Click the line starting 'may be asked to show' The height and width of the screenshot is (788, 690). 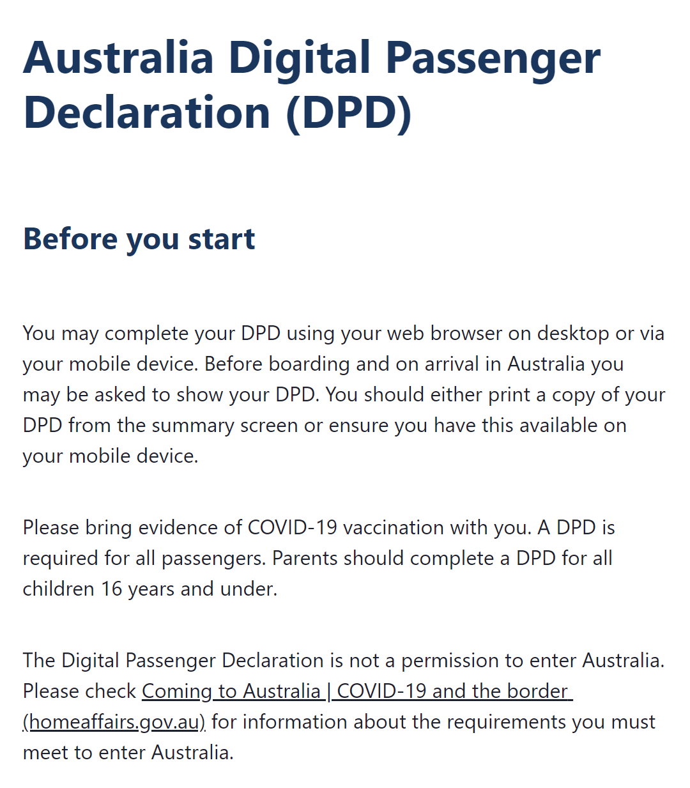click(x=344, y=394)
